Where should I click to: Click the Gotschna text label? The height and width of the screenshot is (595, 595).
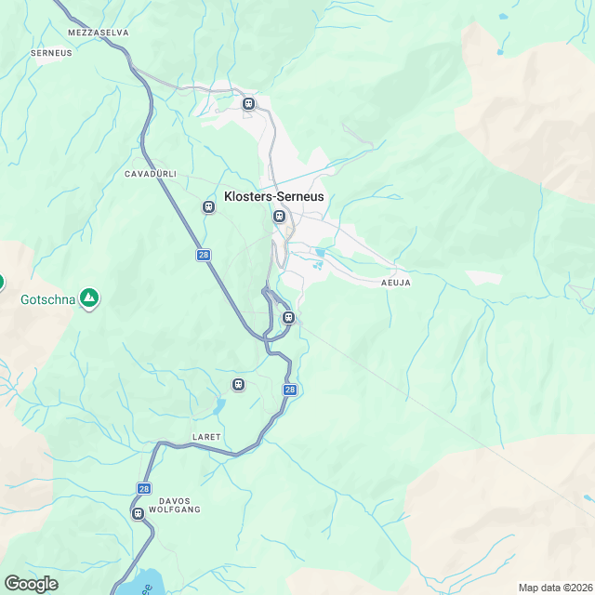[48, 299]
